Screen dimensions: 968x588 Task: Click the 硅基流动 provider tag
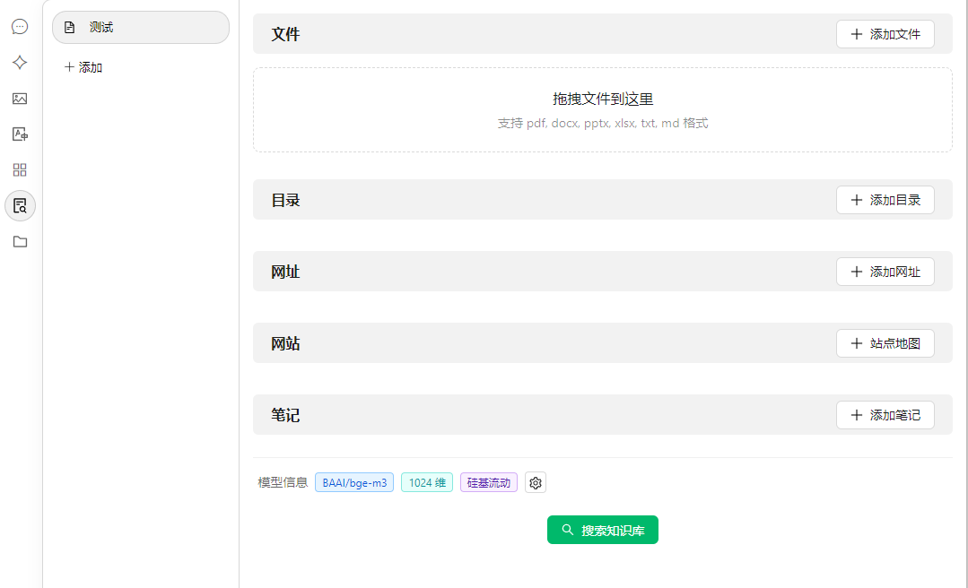[488, 482]
